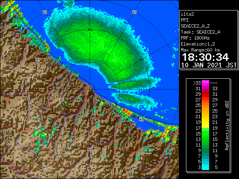The height and width of the screenshot is (179, 239).
Task: Click the dark green 9–11 dBZ swatch
Action: tap(205, 150)
